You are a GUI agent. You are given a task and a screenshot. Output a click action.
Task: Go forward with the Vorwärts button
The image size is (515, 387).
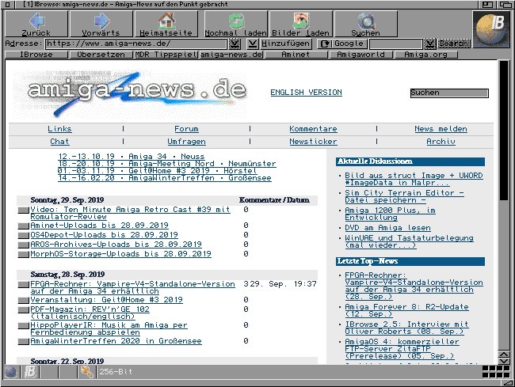click(x=101, y=24)
